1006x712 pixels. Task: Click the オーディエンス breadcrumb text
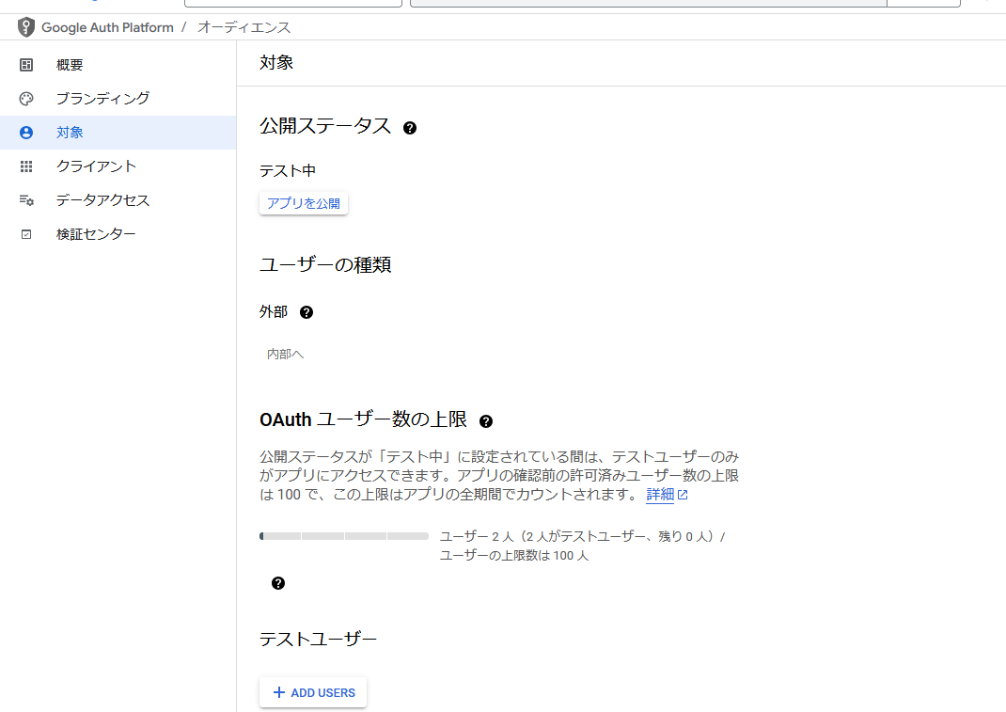tap(244, 27)
